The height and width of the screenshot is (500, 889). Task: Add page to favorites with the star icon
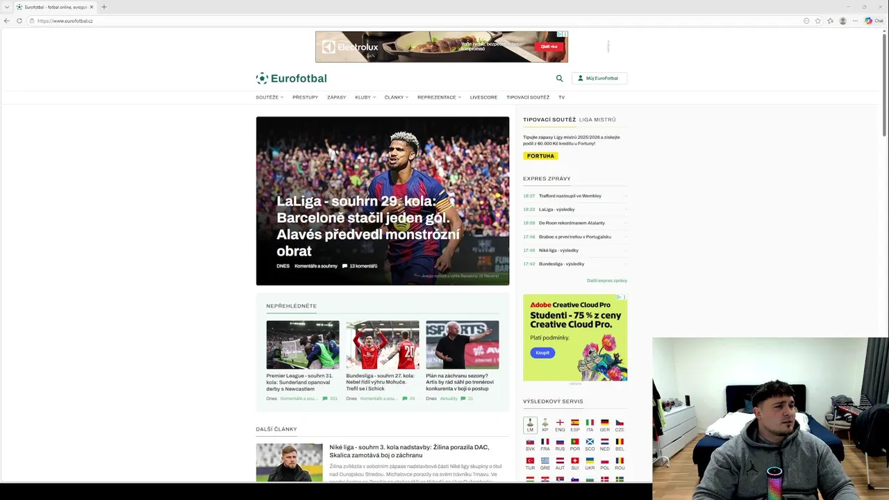pos(817,21)
